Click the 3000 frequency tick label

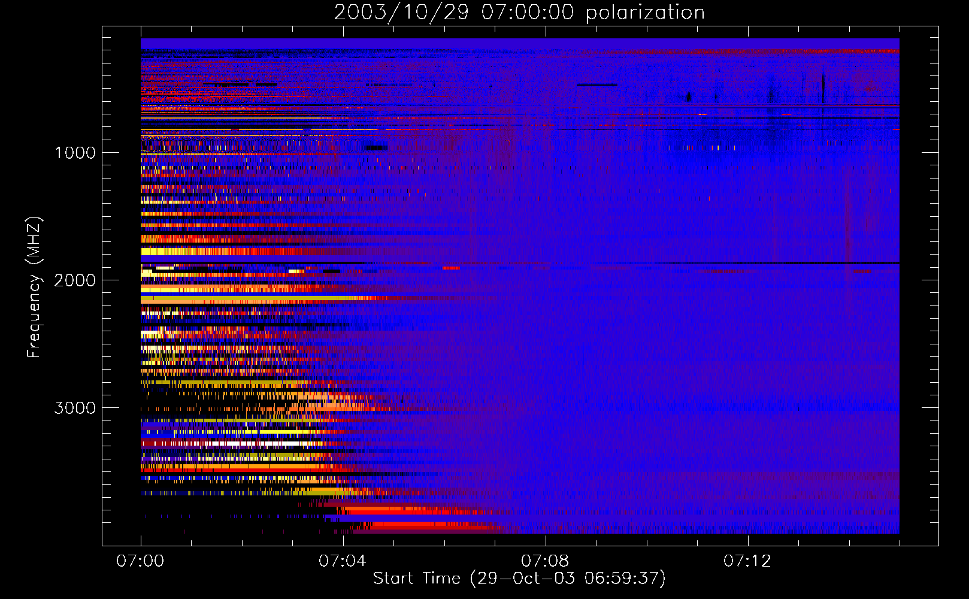point(75,408)
